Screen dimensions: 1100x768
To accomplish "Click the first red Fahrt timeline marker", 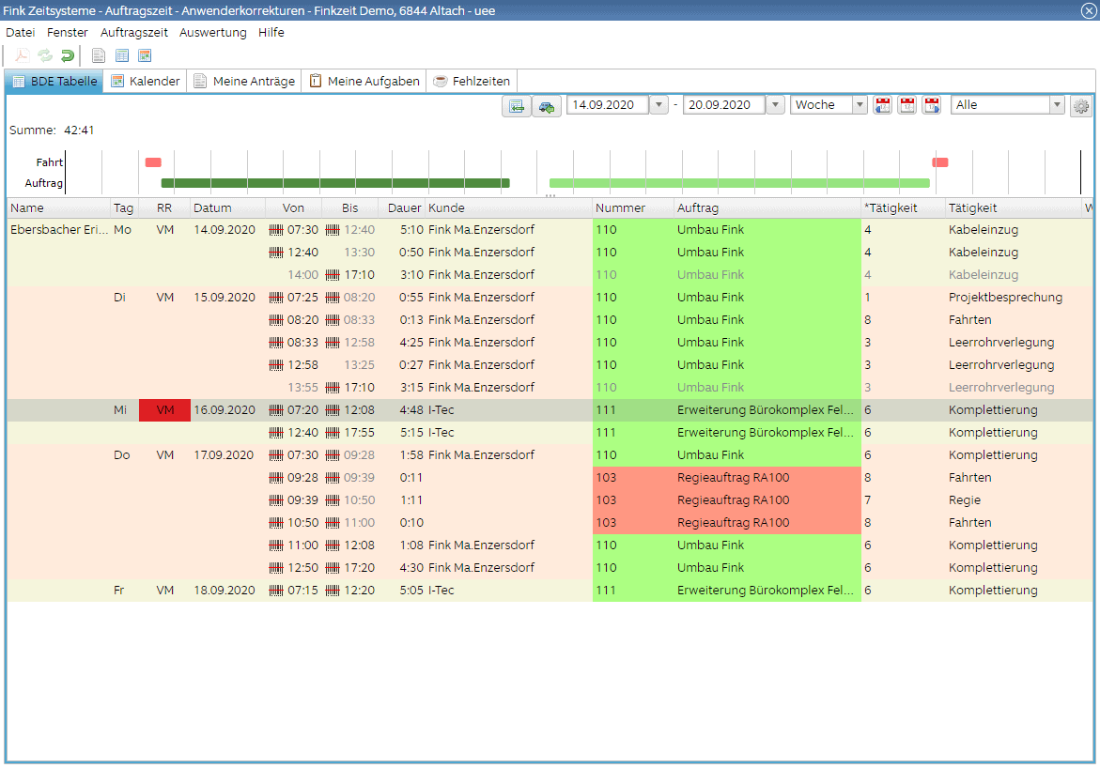I will (153, 162).
